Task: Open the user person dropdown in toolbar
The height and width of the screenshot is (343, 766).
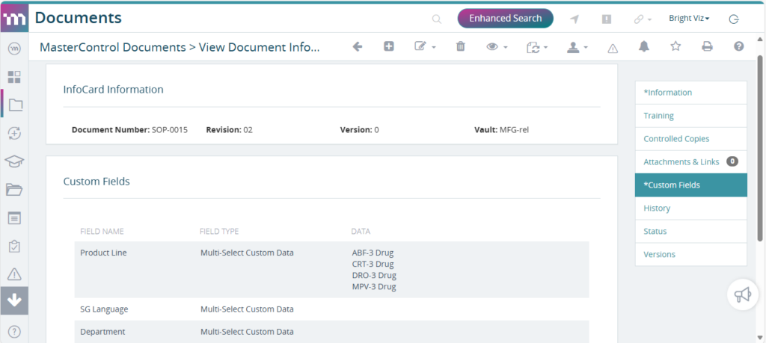Action: 577,47
